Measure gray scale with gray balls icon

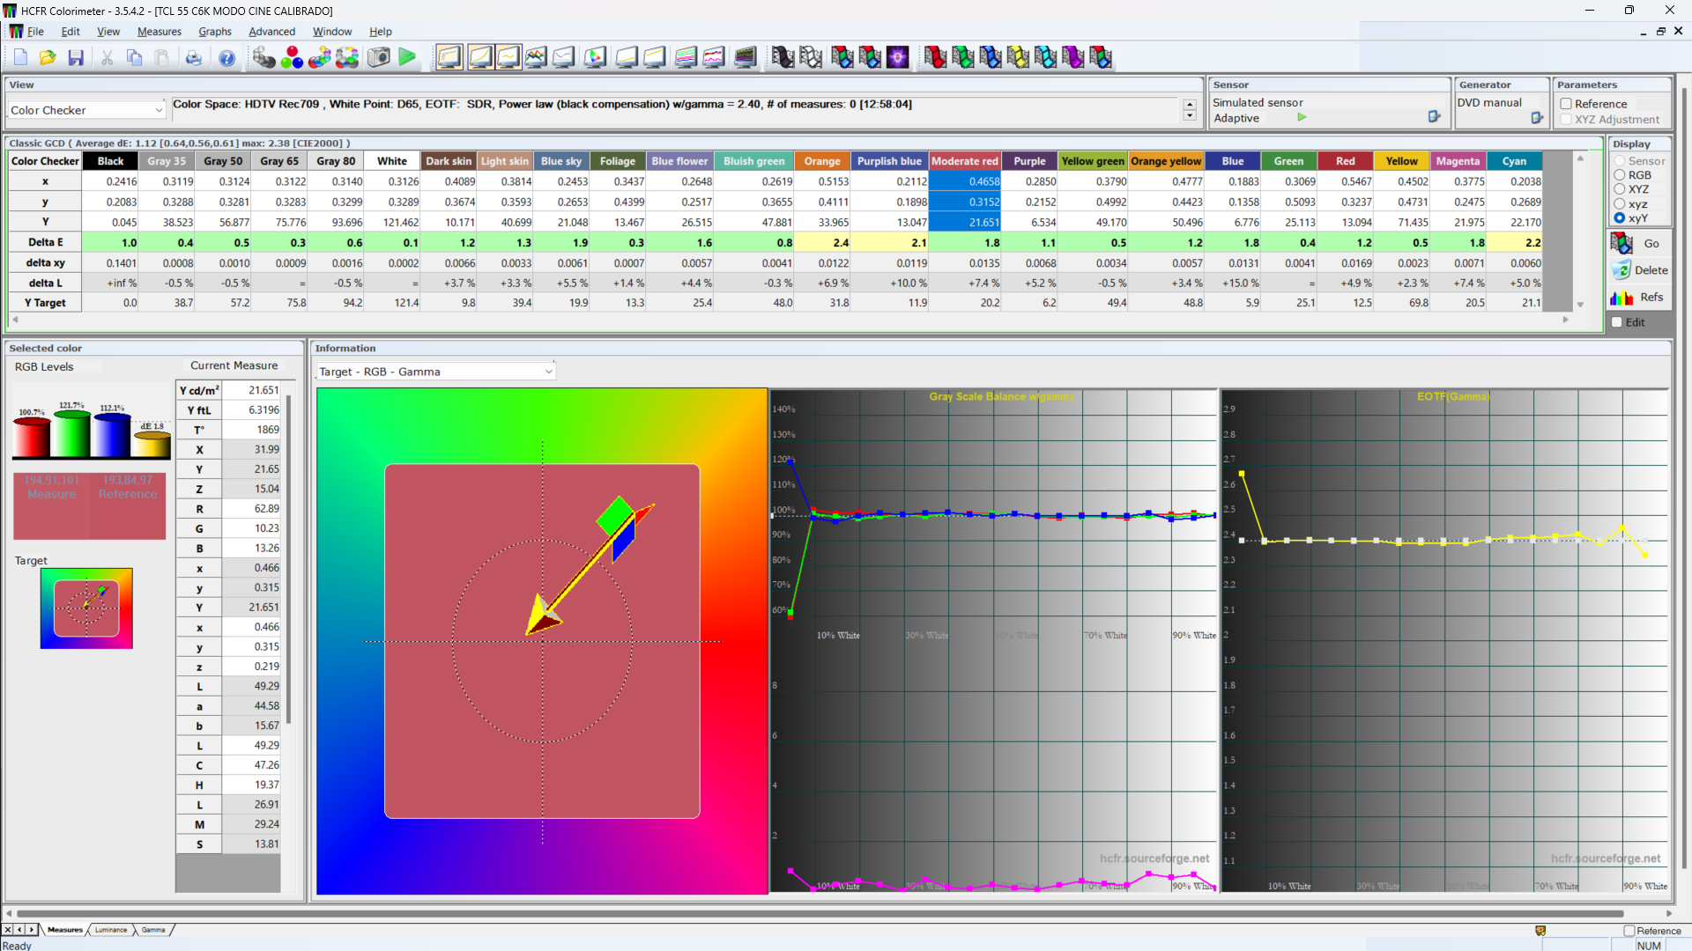point(263,58)
